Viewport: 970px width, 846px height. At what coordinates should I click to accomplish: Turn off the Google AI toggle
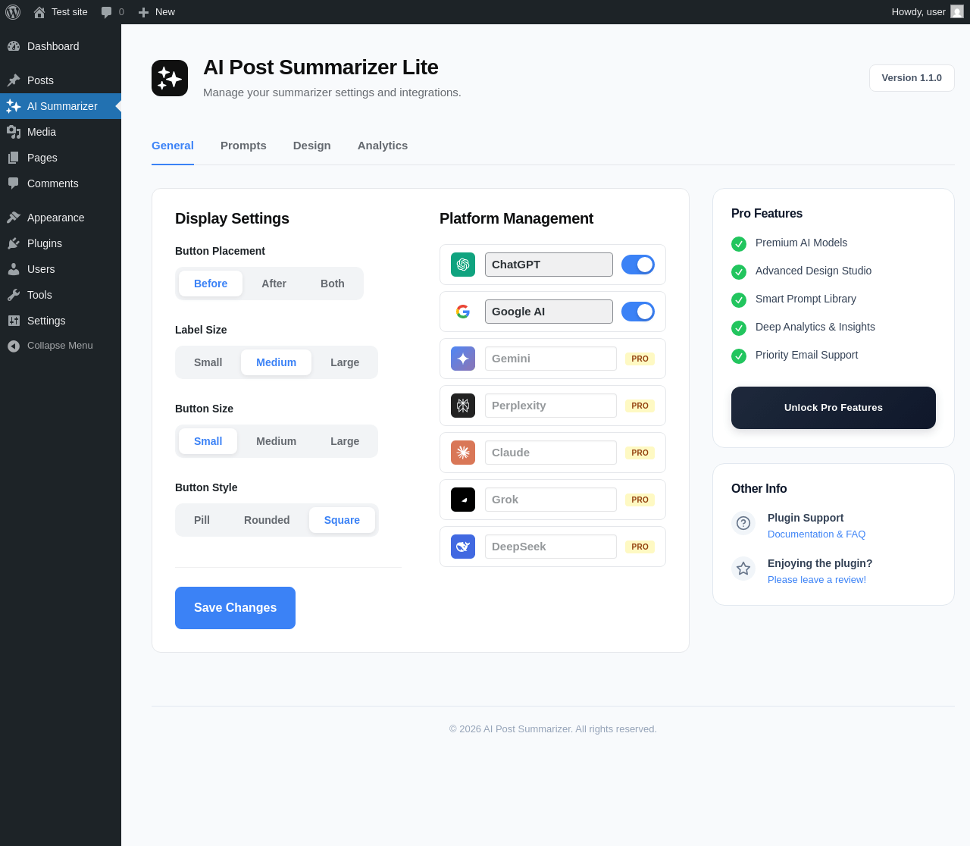pyautogui.click(x=638, y=312)
